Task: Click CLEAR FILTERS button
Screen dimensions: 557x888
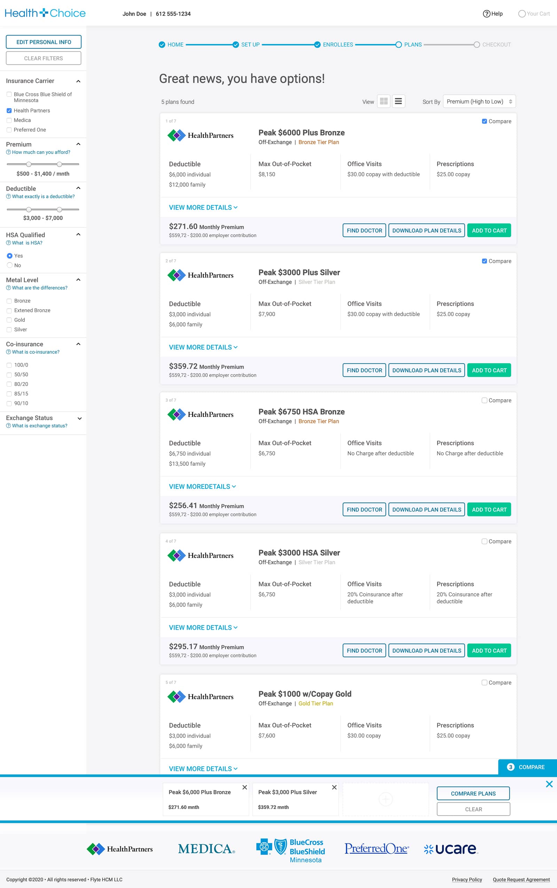Action: 44,58
